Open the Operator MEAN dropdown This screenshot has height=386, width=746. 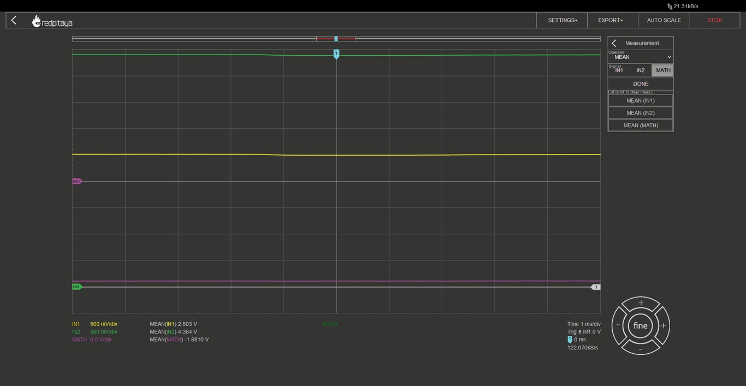click(641, 57)
